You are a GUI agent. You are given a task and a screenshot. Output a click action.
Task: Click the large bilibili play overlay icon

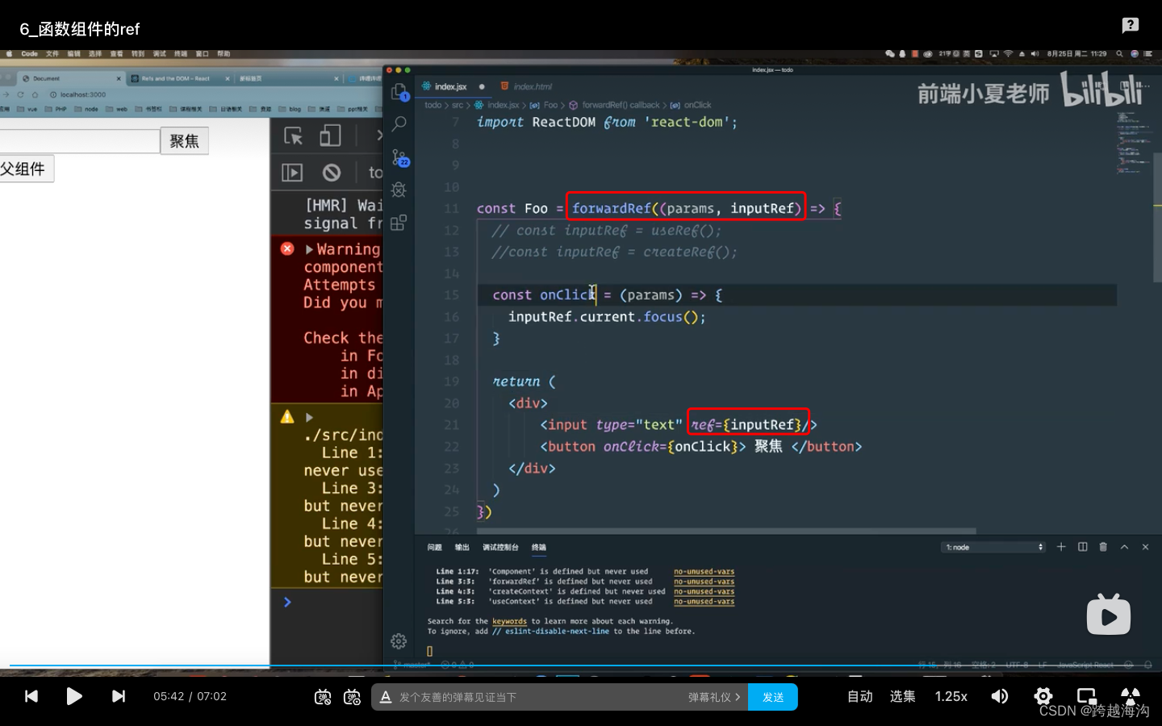pos(1109,615)
